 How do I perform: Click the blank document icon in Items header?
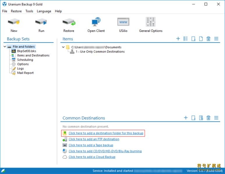point(201,39)
